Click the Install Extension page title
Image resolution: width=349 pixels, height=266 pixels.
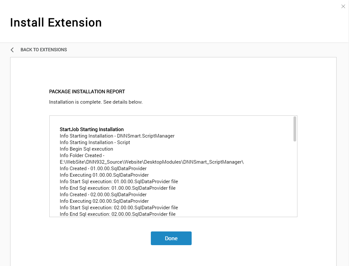coord(56,22)
